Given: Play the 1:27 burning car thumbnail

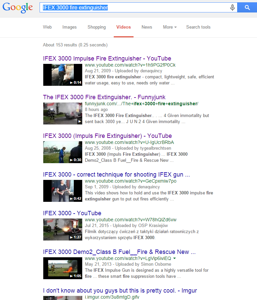Looking at the screenshot, I should (x=62, y=229).
